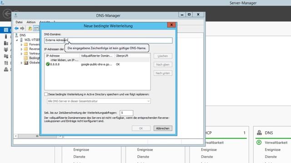Click the forward arrow in DNS-Manager toolbar
Viewport: 291px width, 163px height.
click(22, 28)
